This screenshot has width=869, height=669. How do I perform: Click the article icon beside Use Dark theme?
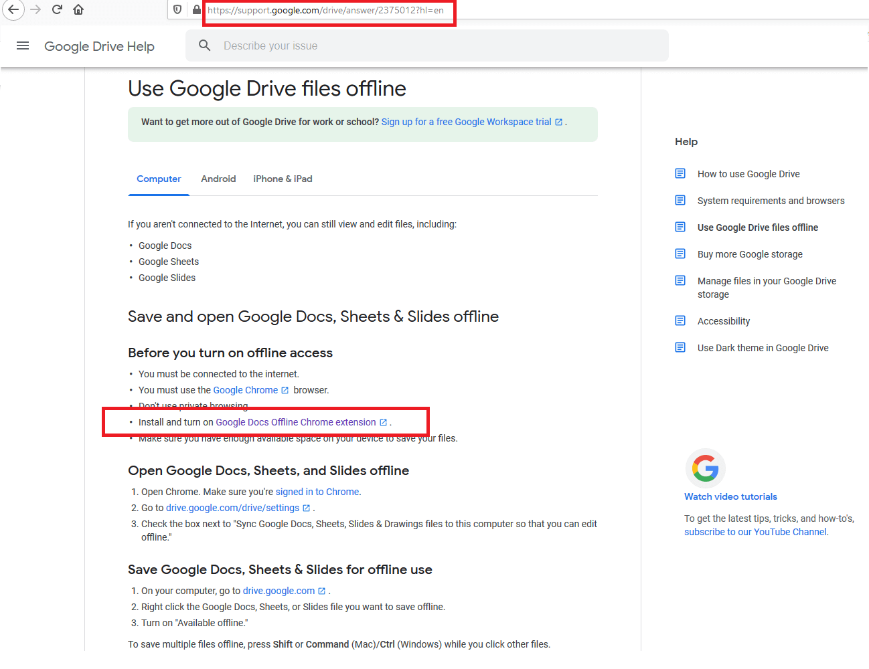680,347
